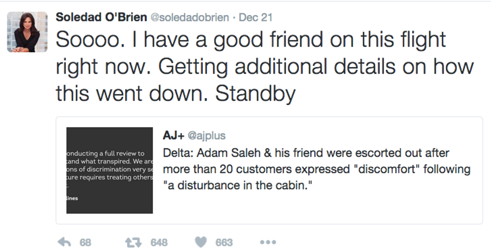Open the three-dot more options menu
This screenshot has height=250, width=491.
[268, 242]
